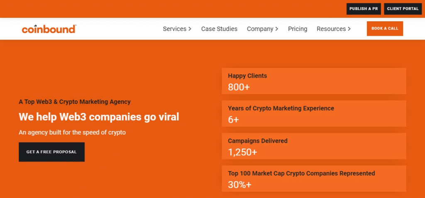The height and width of the screenshot is (198, 425).
Task: Click the Years of Crypto Marketing Experience card
Action: 314,114
